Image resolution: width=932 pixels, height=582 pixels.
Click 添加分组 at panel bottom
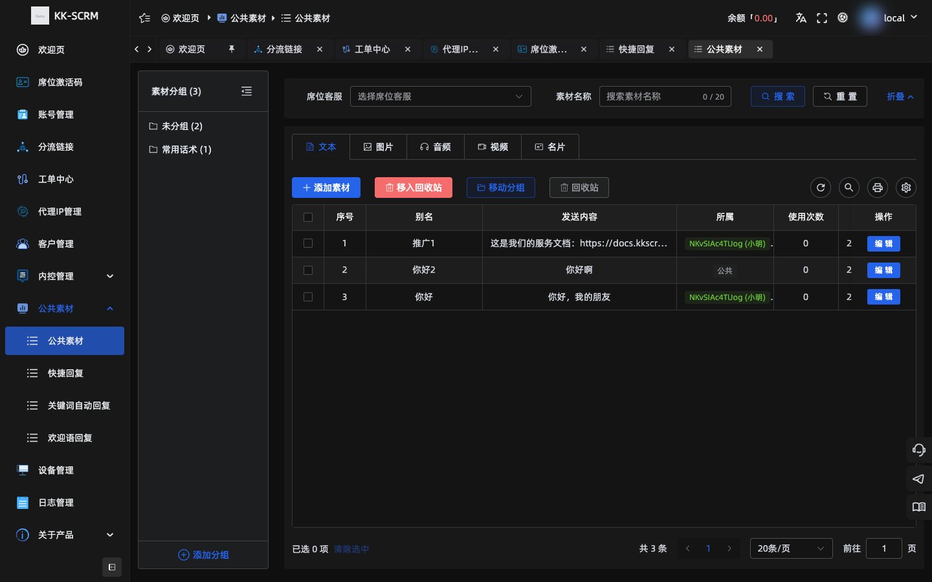[x=203, y=555]
